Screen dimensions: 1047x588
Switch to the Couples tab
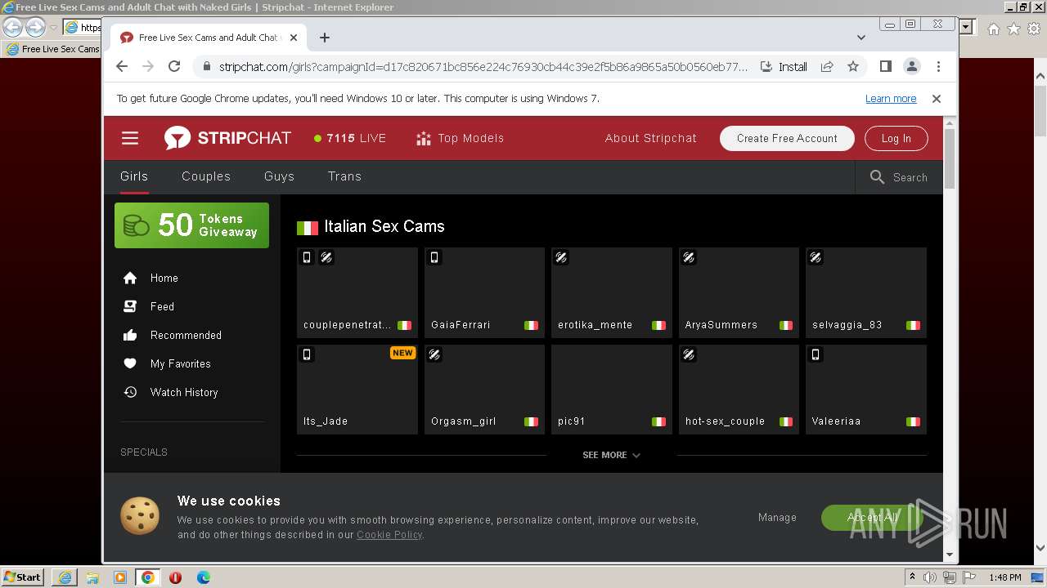point(206,176)
